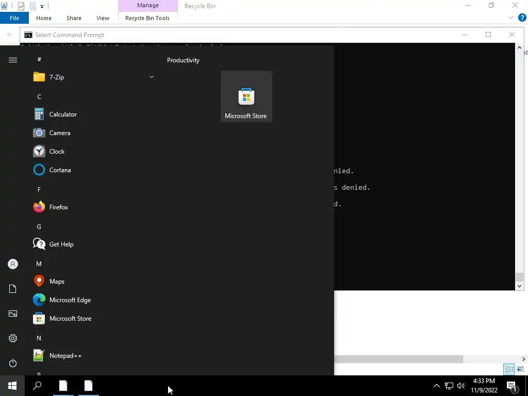The image size is (528, 396).
Task: Launch the Maps app
Action: (94, 281)
